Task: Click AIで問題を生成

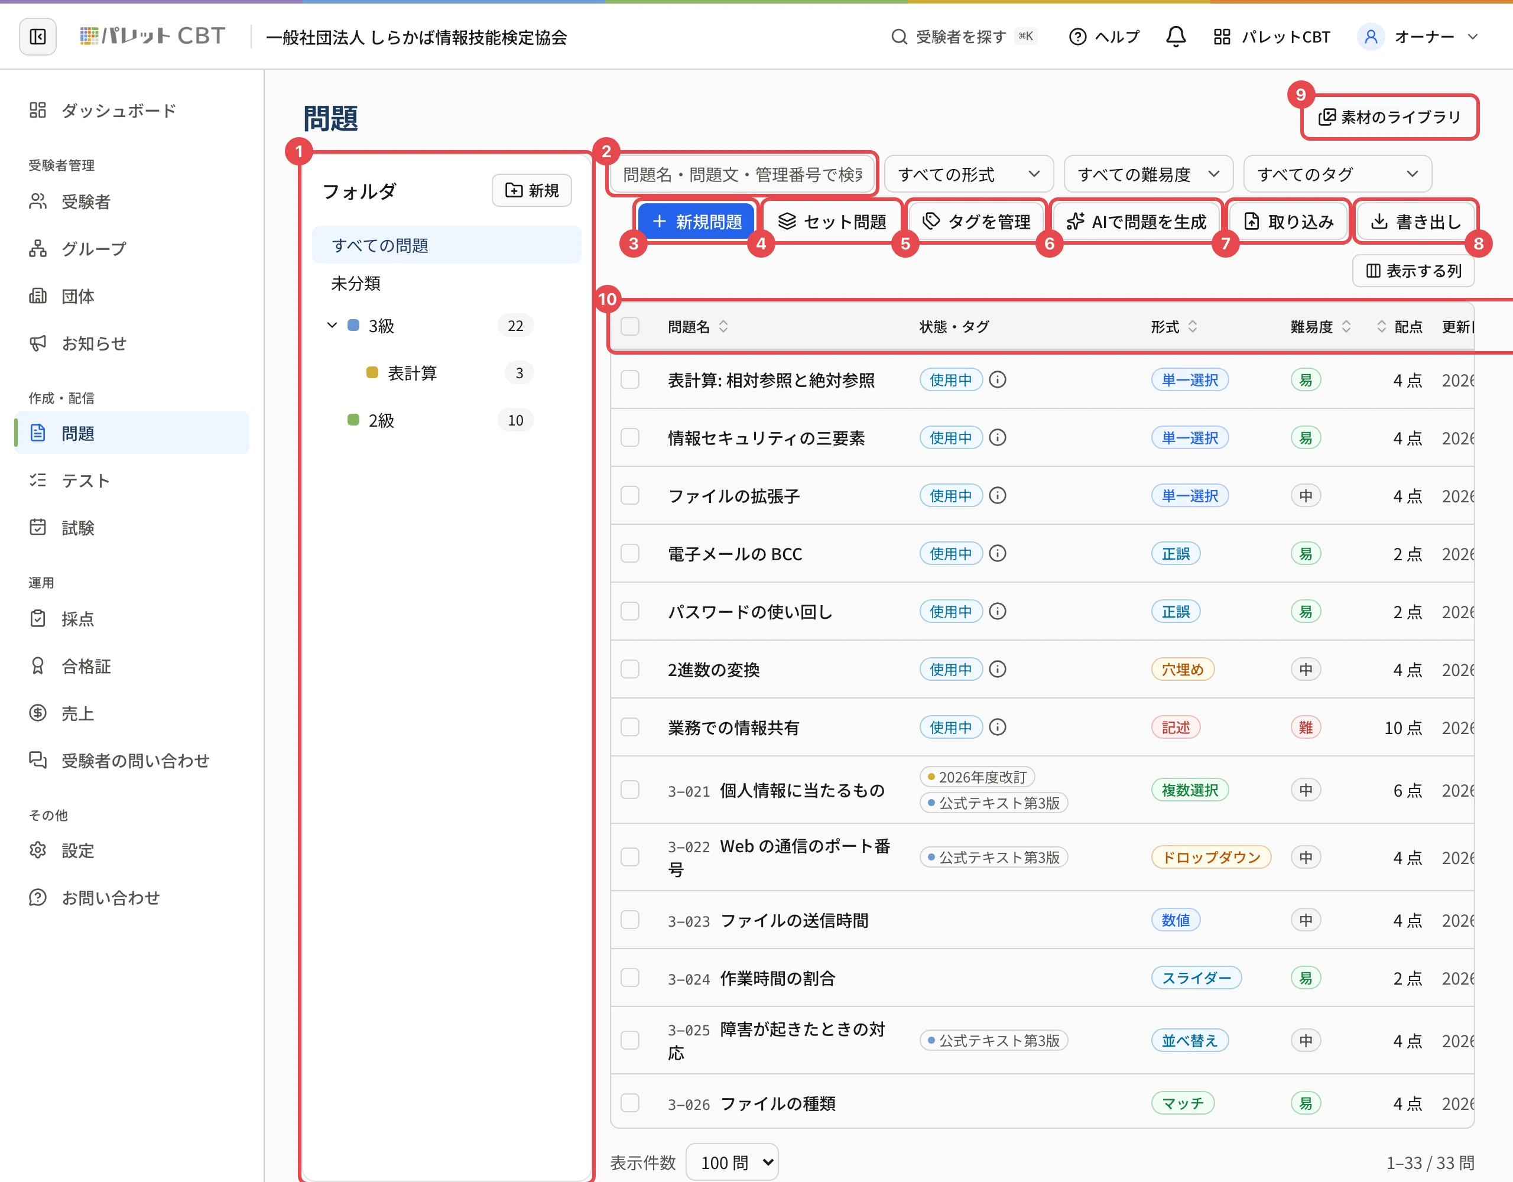Action: tap(1136, 222)
